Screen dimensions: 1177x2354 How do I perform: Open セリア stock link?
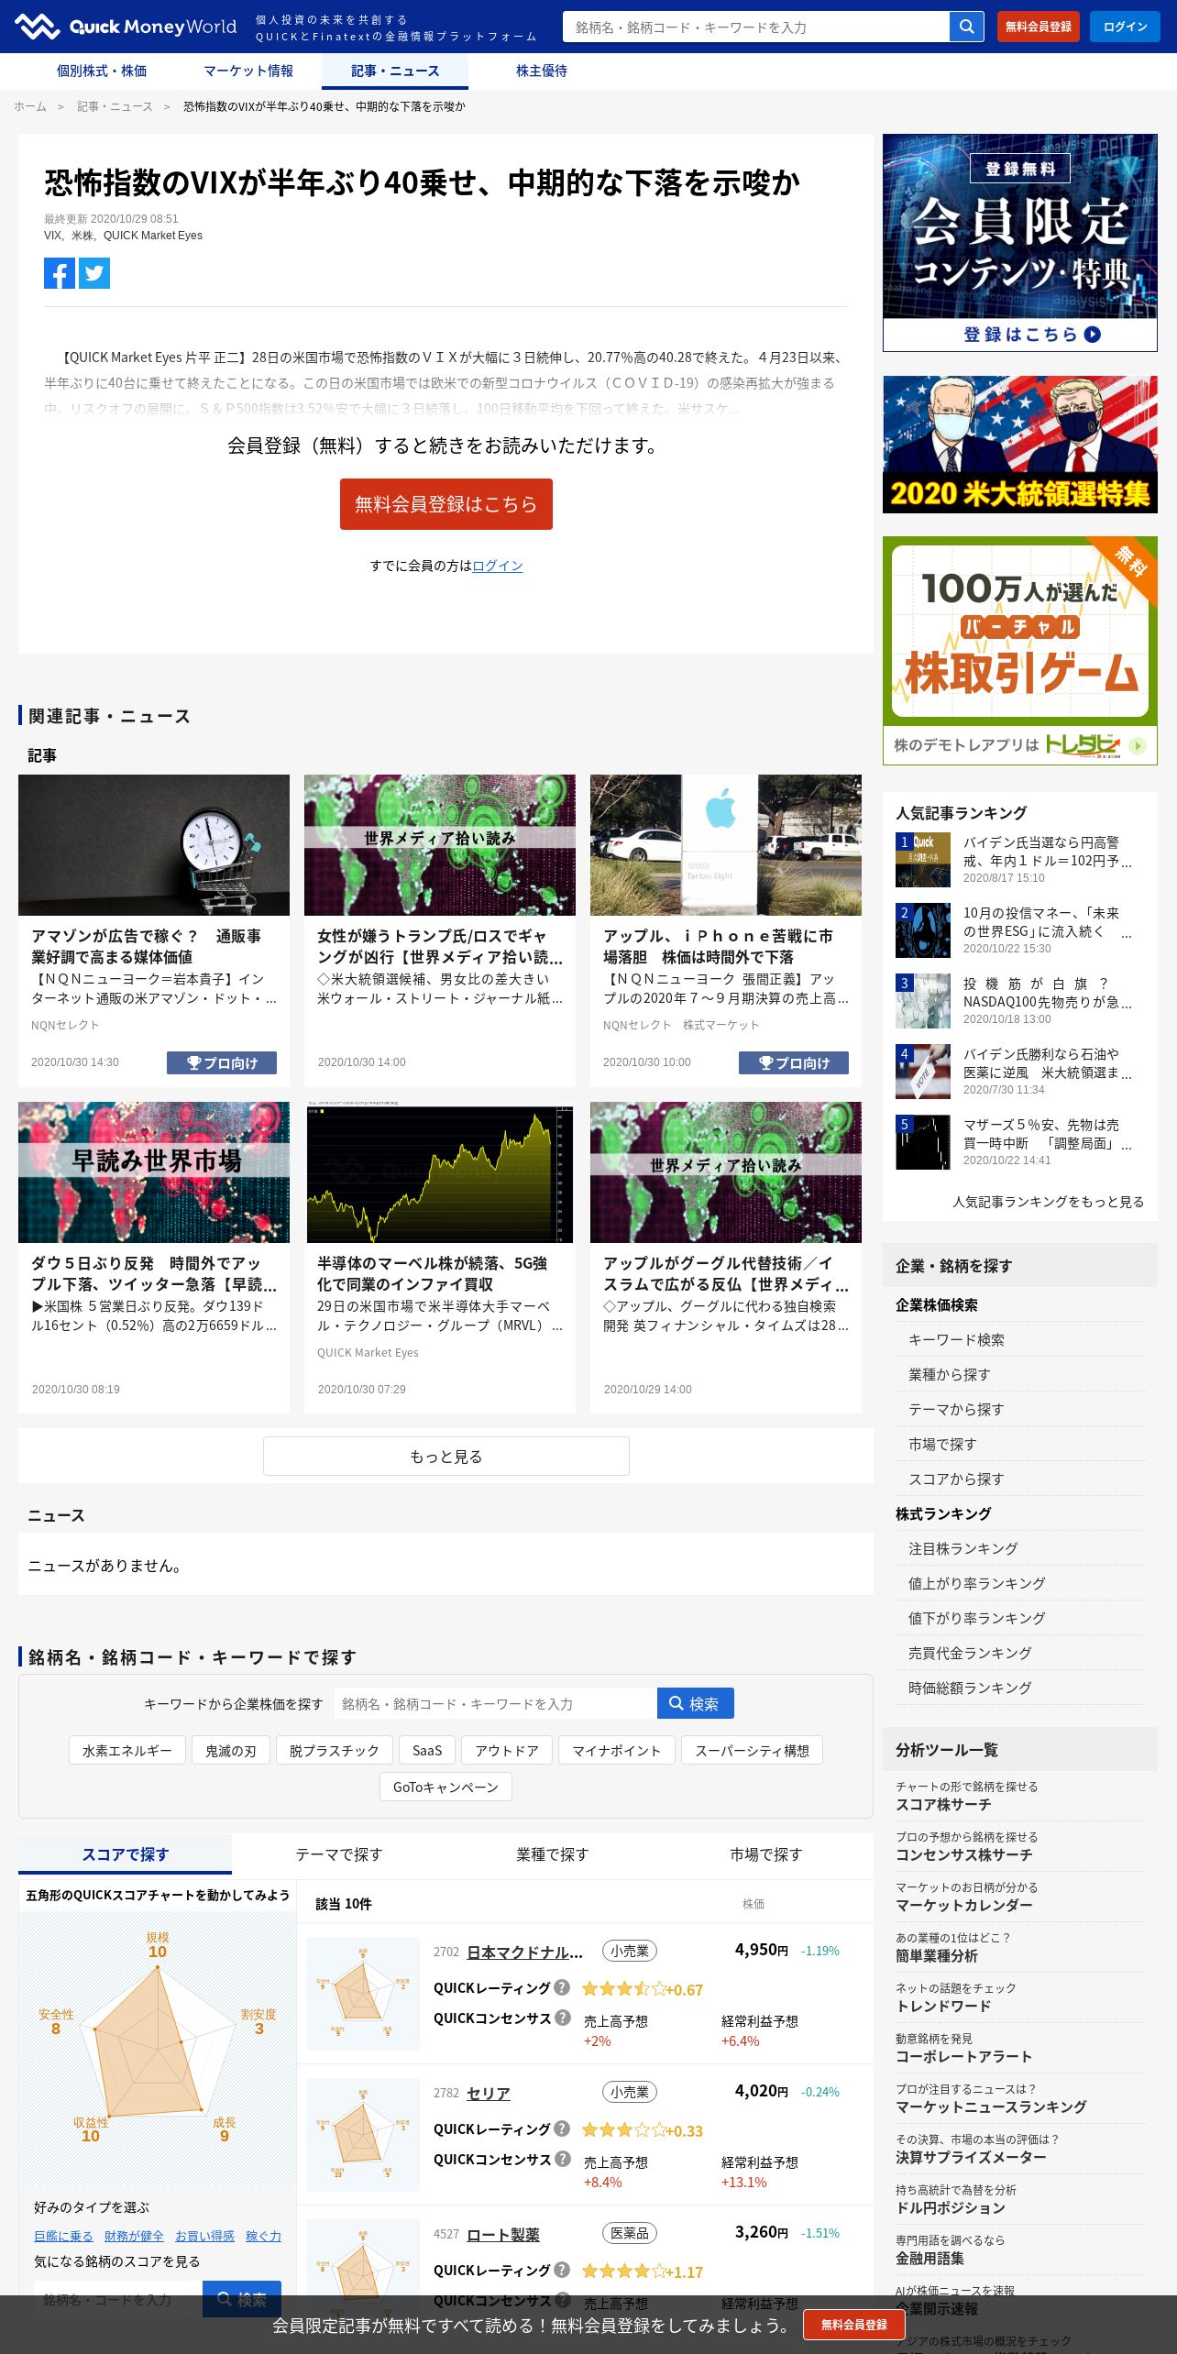pos(489,2093)
